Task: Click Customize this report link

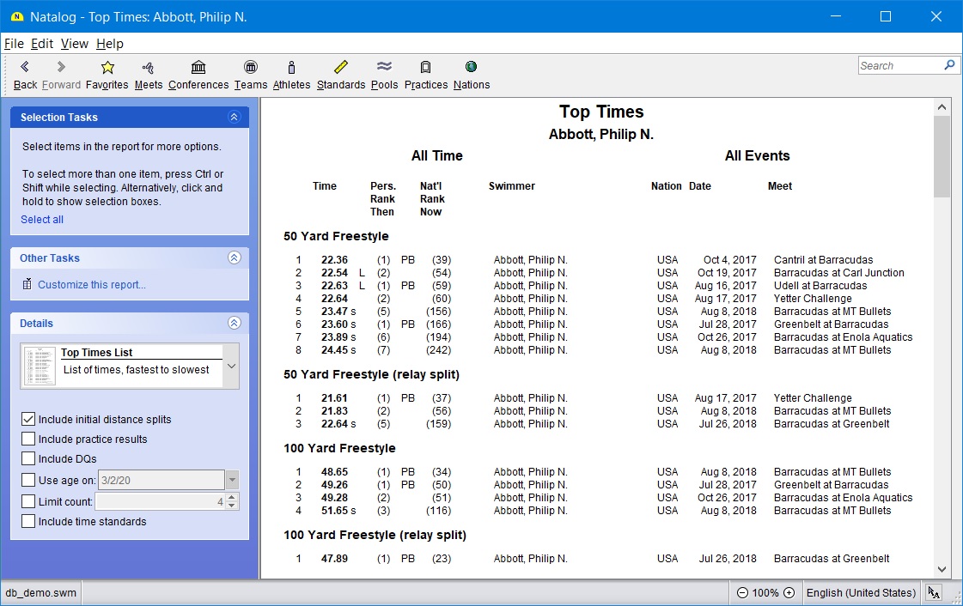Action: tap(92, 285)
